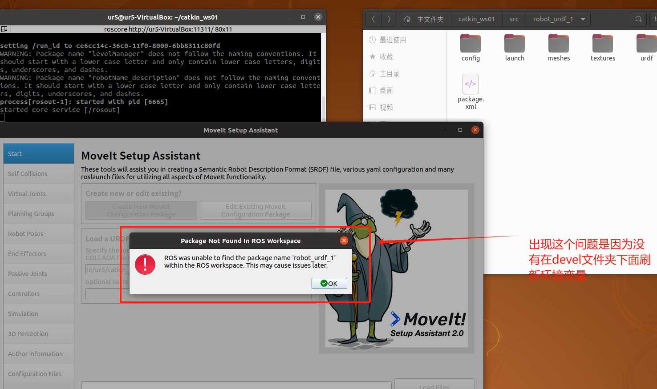Open the Robot Poses tab

[x=39, y=234]
